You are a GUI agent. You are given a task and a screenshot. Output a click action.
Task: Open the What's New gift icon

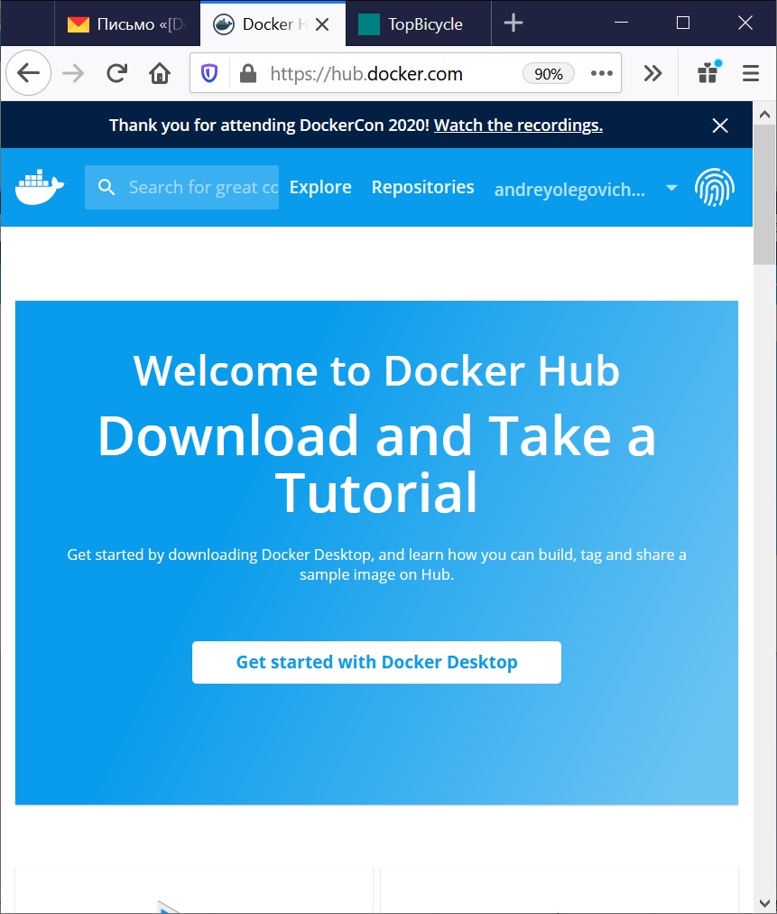click(x=708, y=72)
